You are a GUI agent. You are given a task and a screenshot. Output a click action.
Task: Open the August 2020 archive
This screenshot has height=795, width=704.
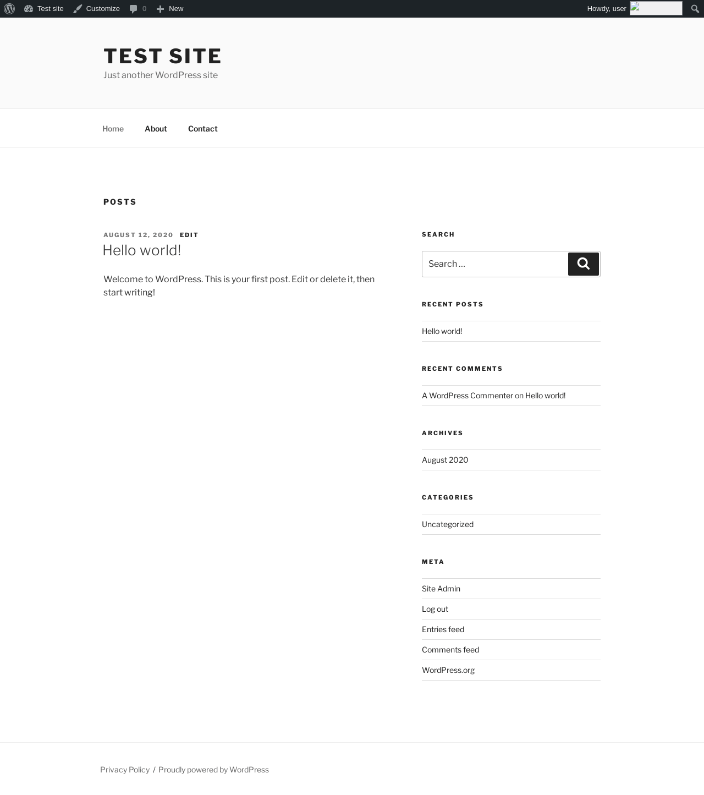[445, 460]
